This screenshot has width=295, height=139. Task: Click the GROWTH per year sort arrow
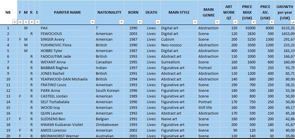click(292, 22)
